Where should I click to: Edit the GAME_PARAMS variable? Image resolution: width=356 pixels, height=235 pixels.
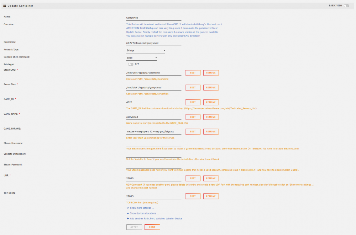tap(193, 132)
